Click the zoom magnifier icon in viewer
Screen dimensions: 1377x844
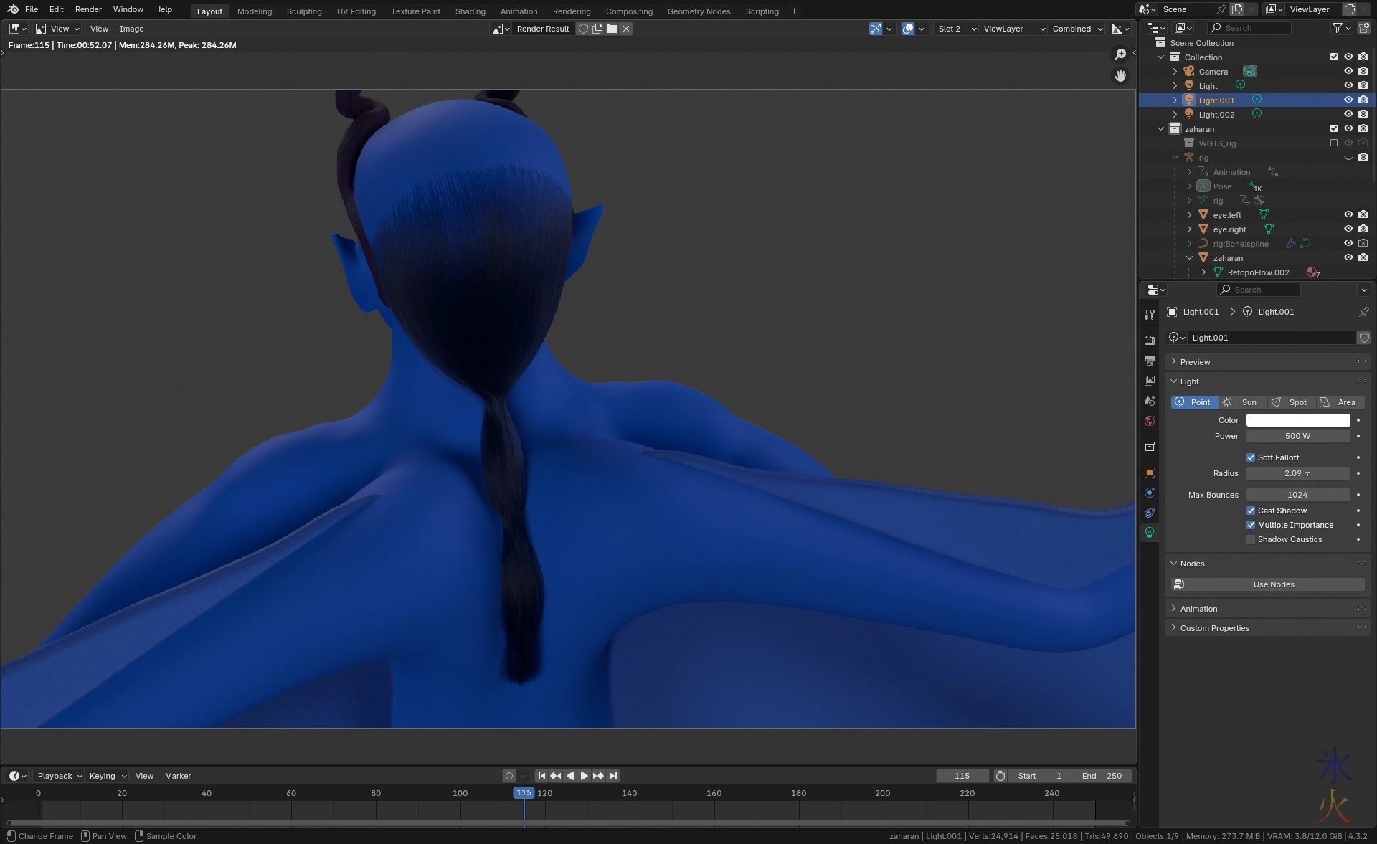coord(1120,55)
